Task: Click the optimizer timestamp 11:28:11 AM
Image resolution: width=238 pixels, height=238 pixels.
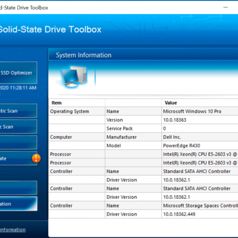Action: (x=23, y=88)
